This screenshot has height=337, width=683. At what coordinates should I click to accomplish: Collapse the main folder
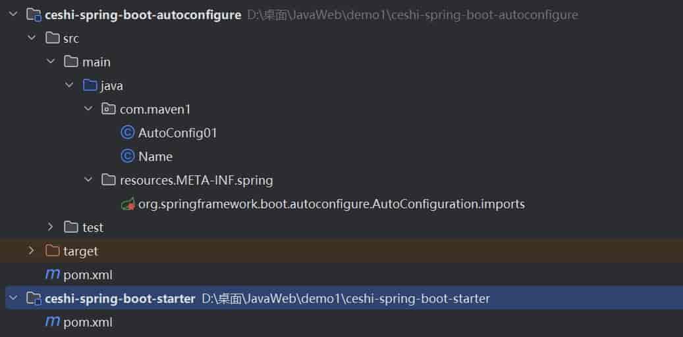point(51,62)
